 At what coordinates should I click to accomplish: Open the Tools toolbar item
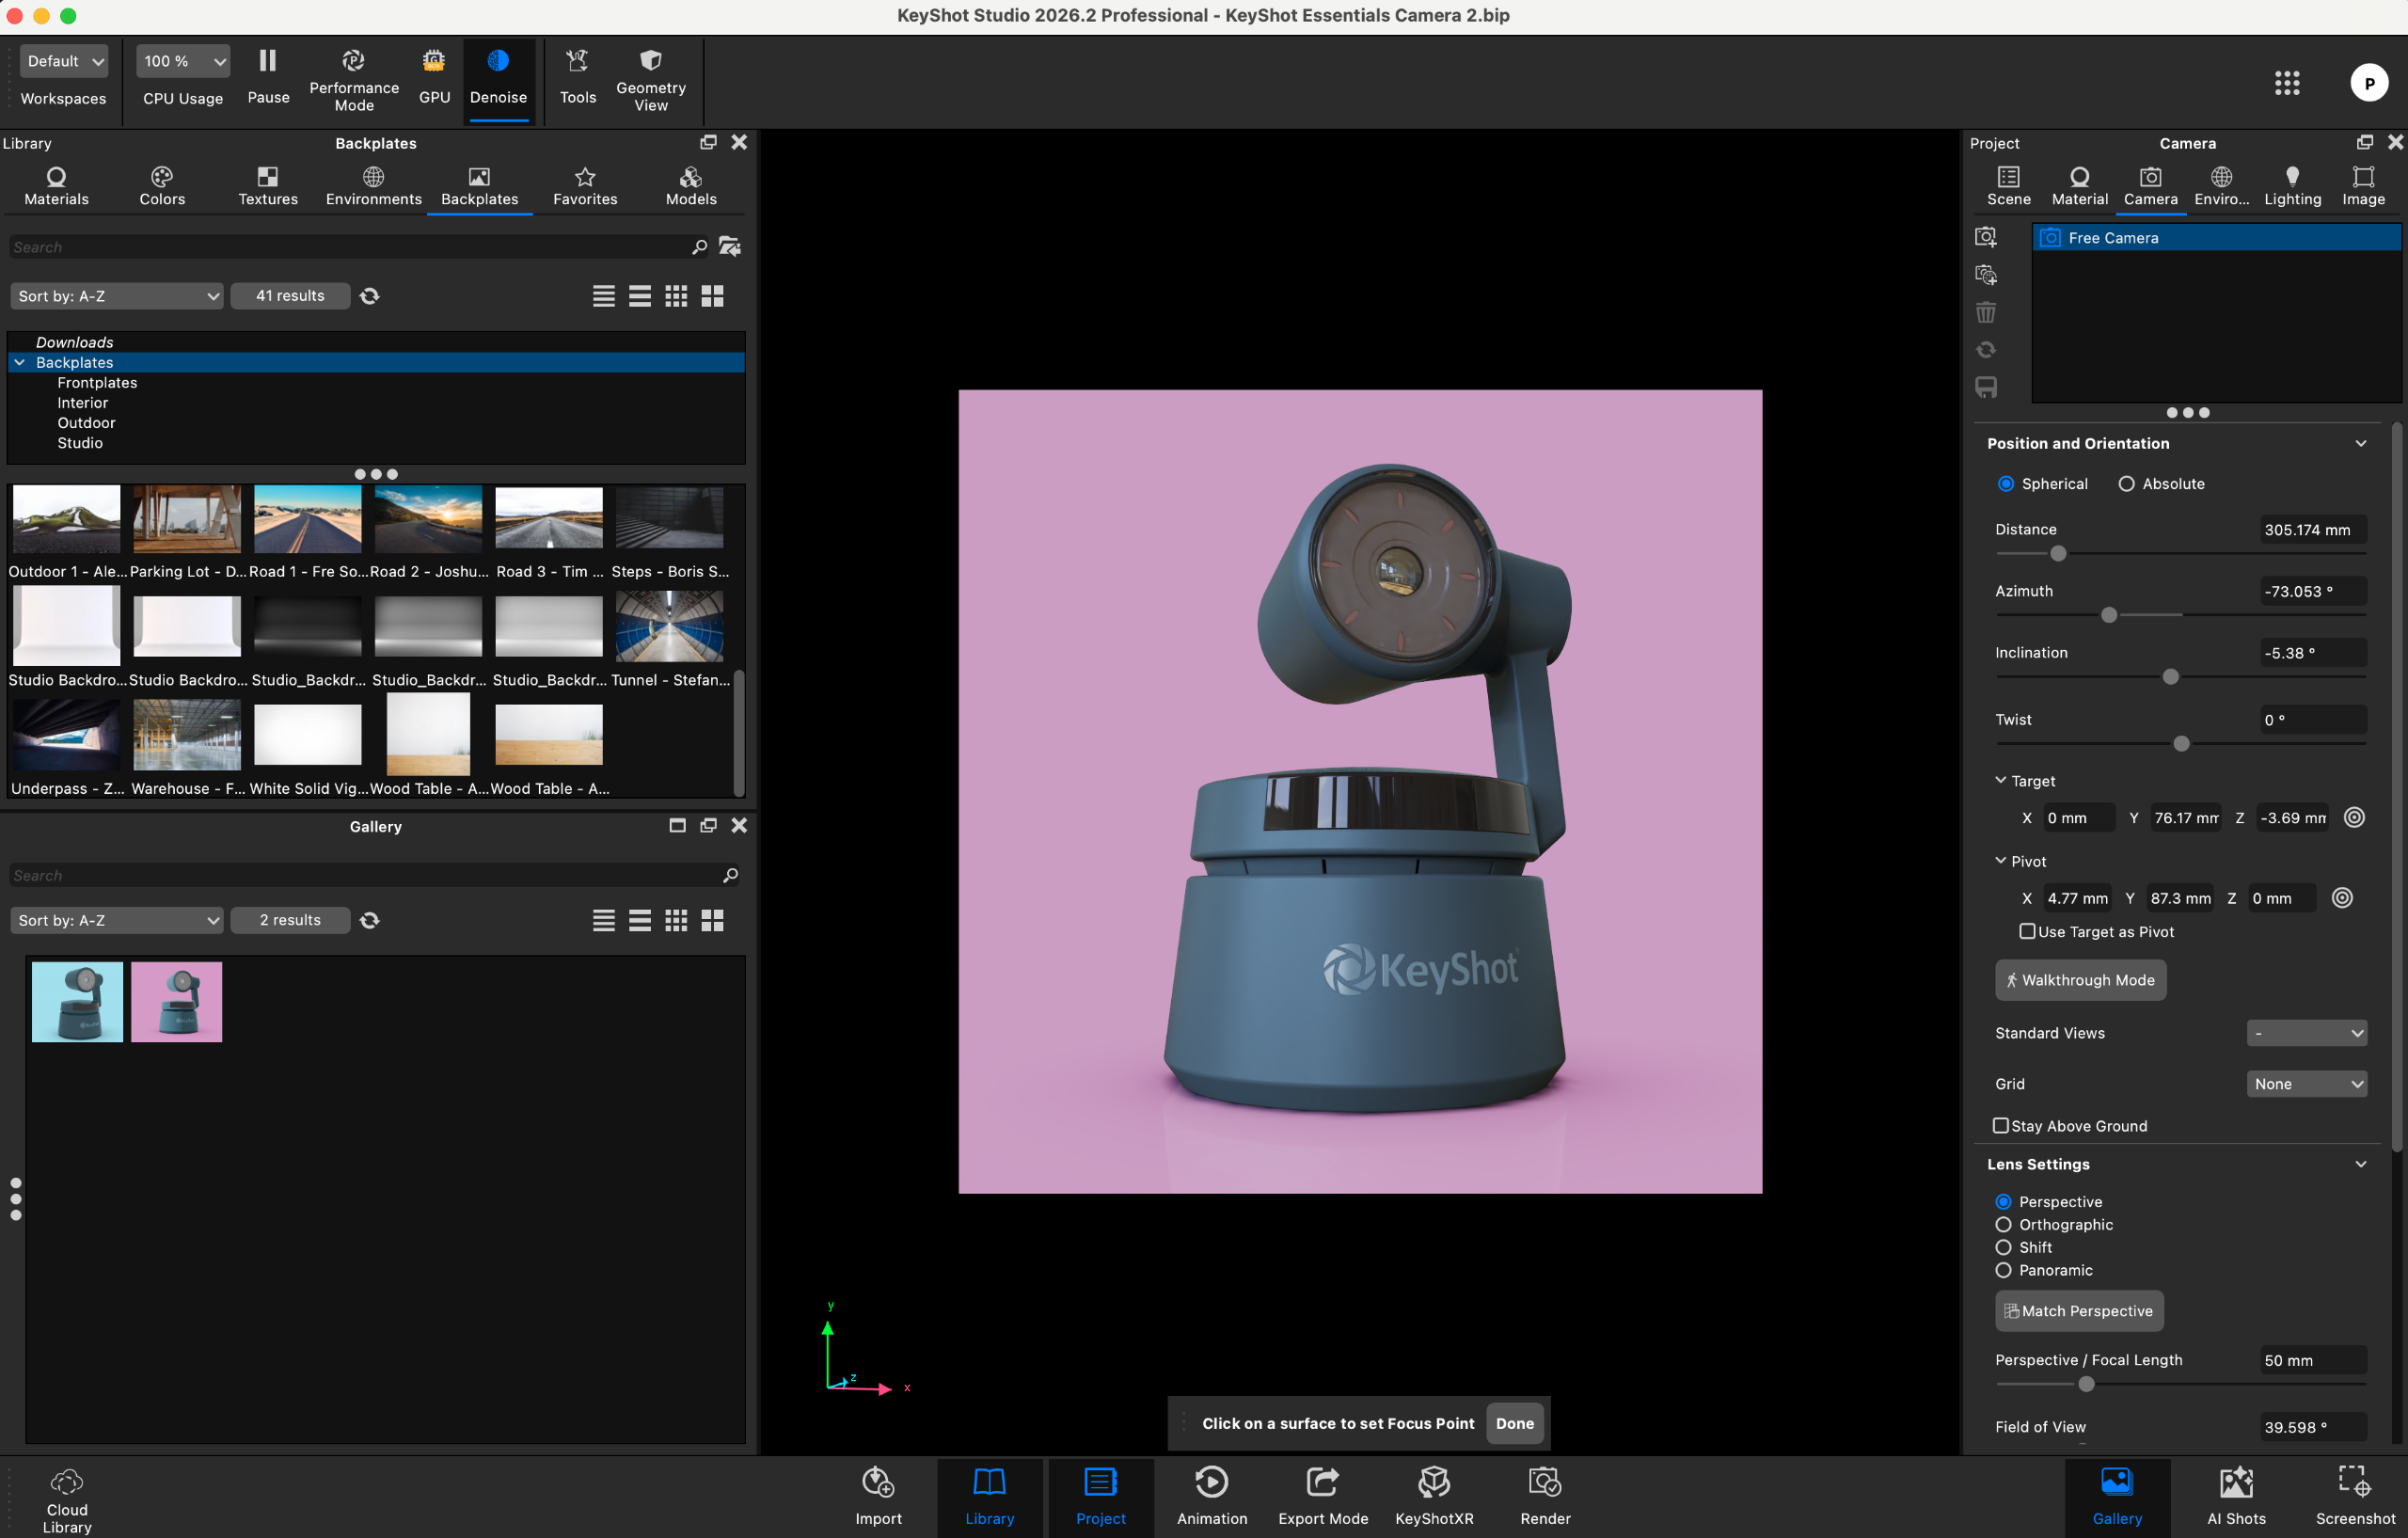(x=577, y=77)
